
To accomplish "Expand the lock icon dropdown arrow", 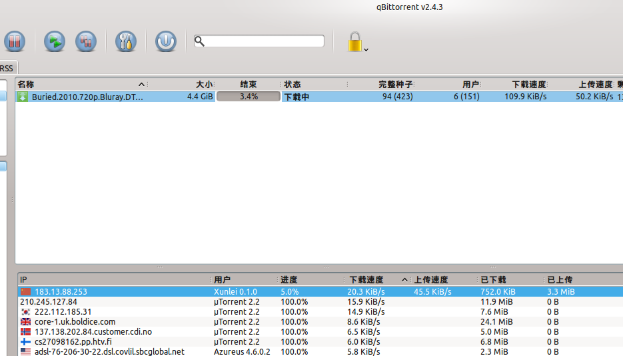I will pyautogui.click(x=366, y=49).
